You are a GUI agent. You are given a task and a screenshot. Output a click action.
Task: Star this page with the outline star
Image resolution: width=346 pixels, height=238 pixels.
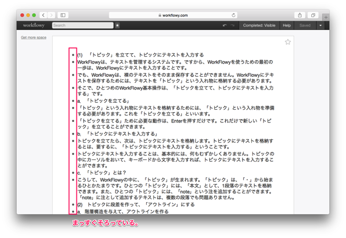[x=288, y=42]
